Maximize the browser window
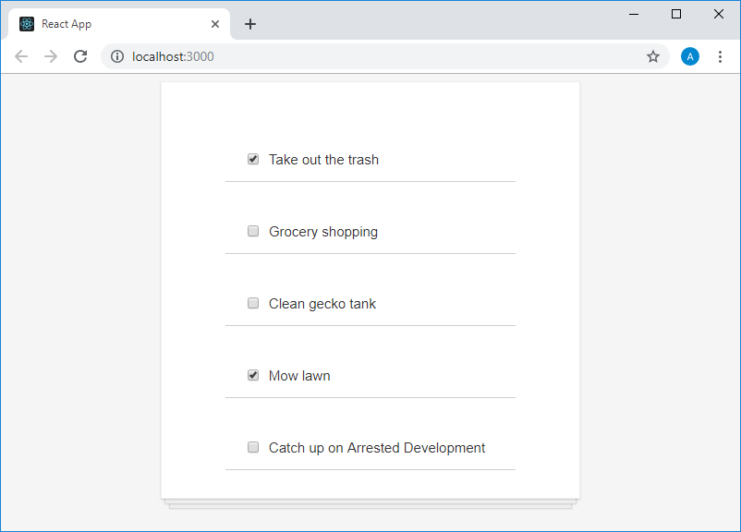The image size is (741, 532). pos(676,14)
